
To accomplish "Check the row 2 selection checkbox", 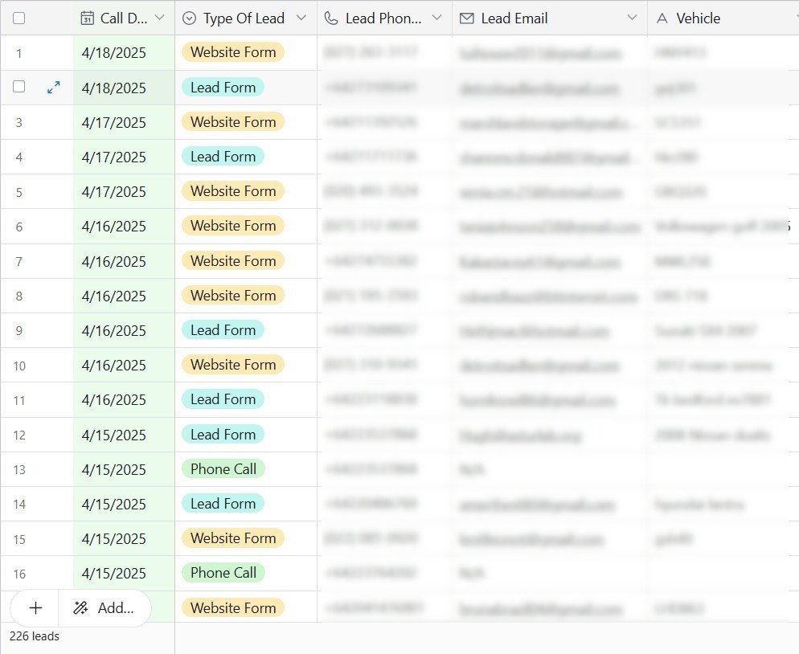I will (x=18, y=88).
